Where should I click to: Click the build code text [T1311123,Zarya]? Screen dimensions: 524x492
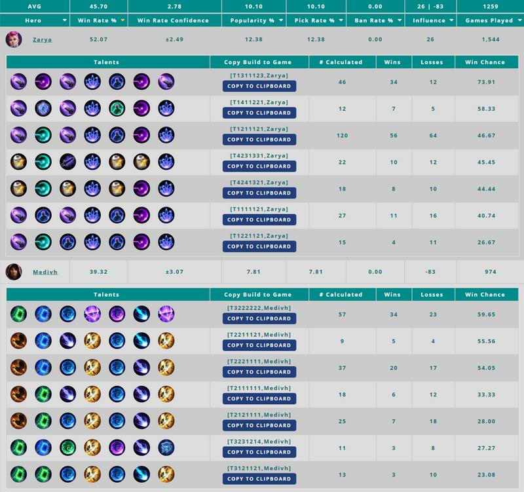[x=259, y=75]
